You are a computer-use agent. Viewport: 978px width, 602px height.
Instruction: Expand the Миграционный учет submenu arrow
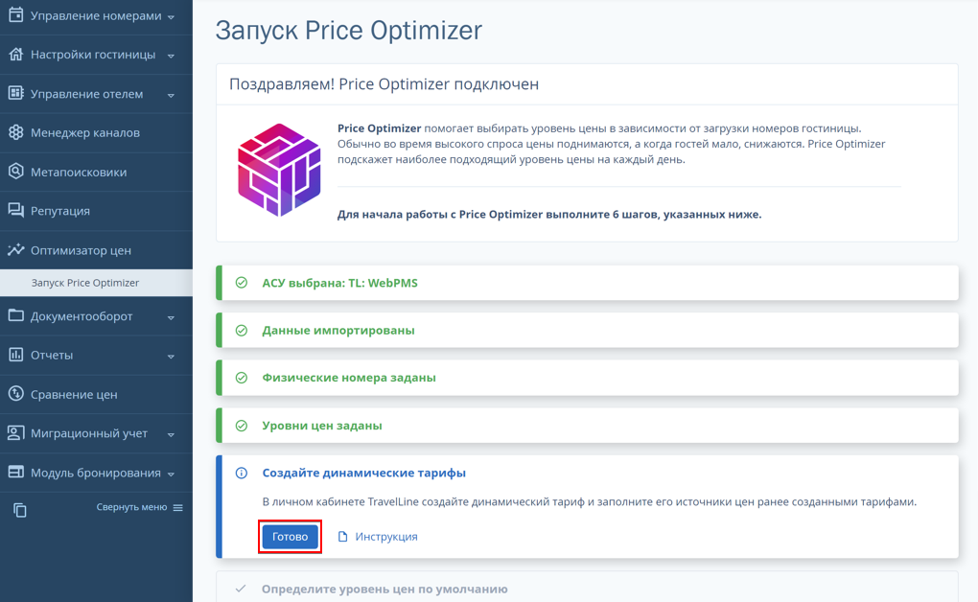(171, 434)
